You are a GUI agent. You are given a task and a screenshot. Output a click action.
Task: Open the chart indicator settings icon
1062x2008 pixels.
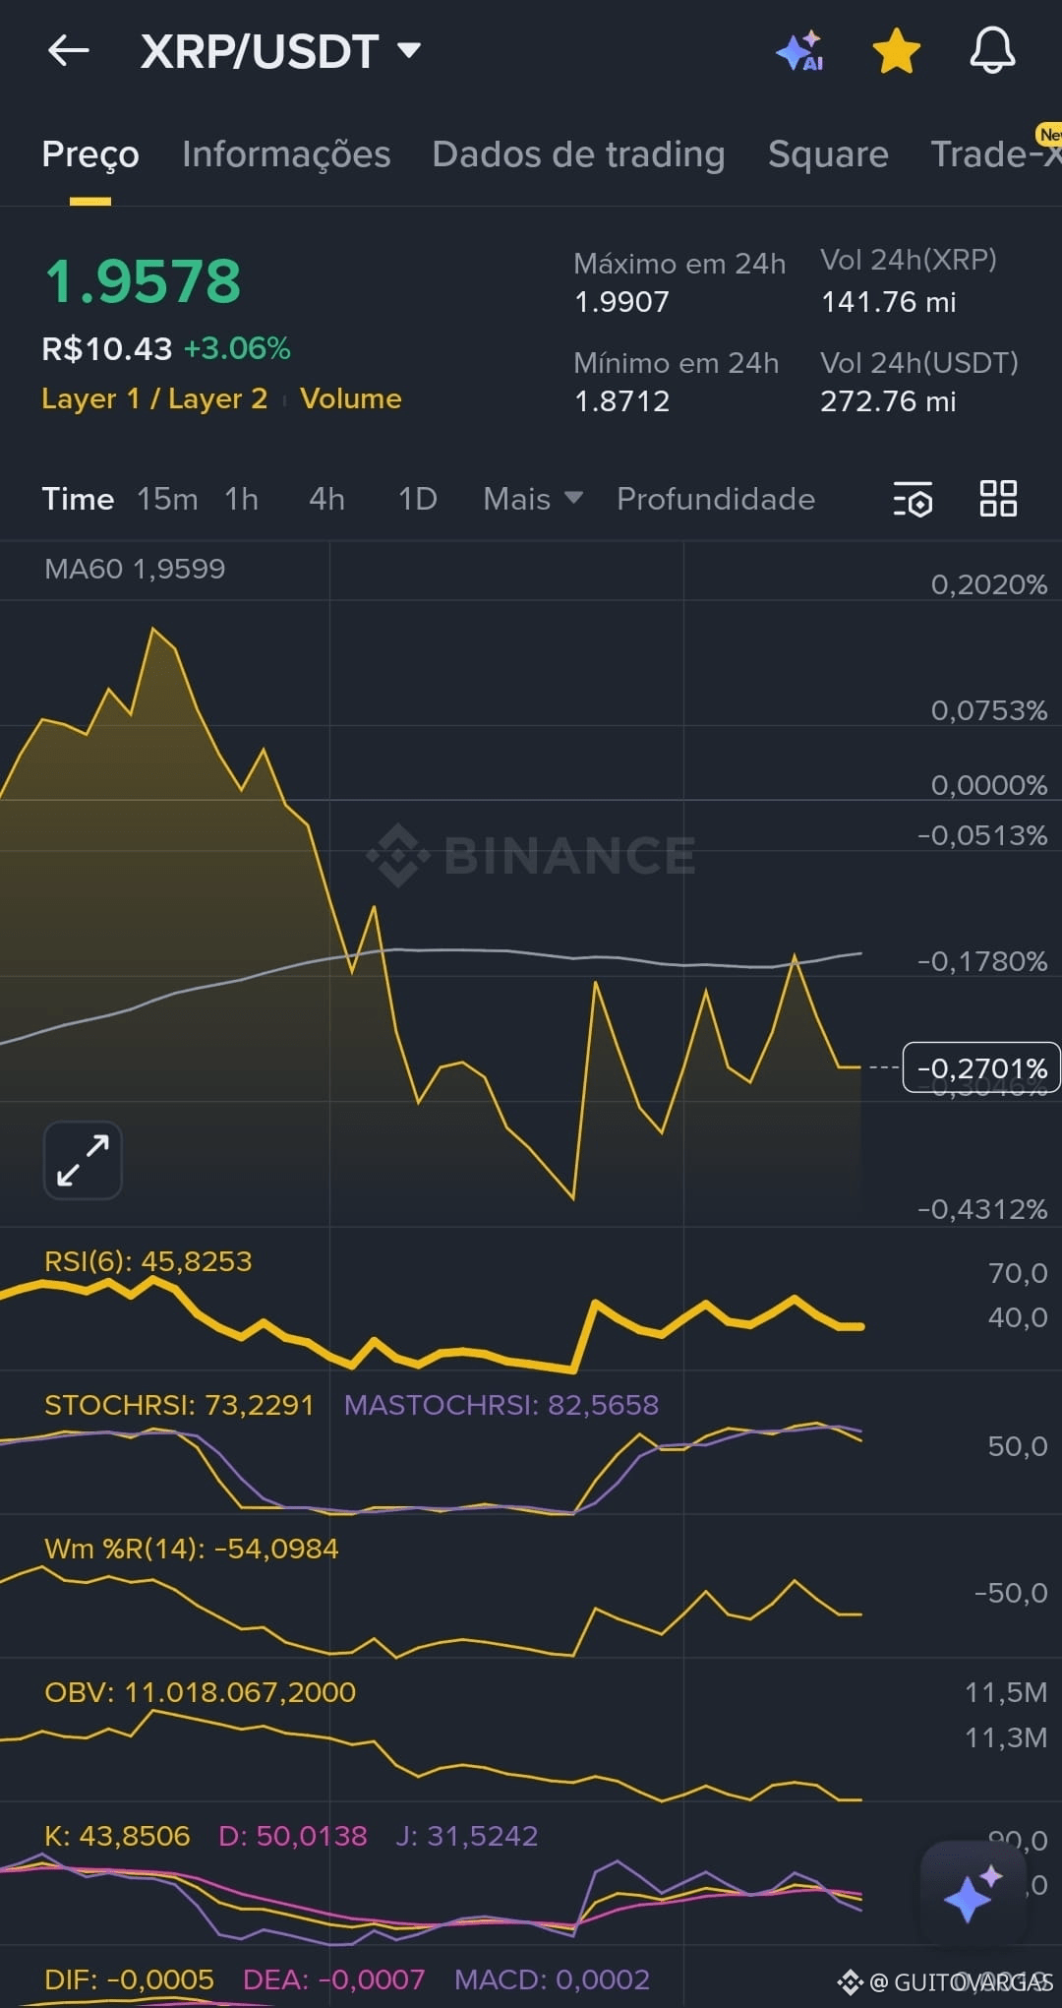click(913, 499)
